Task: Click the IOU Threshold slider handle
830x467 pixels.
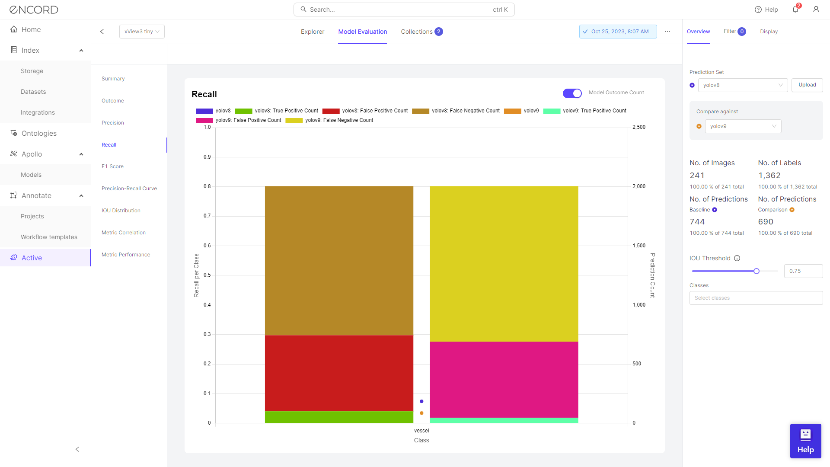Action: pos(757,271)
